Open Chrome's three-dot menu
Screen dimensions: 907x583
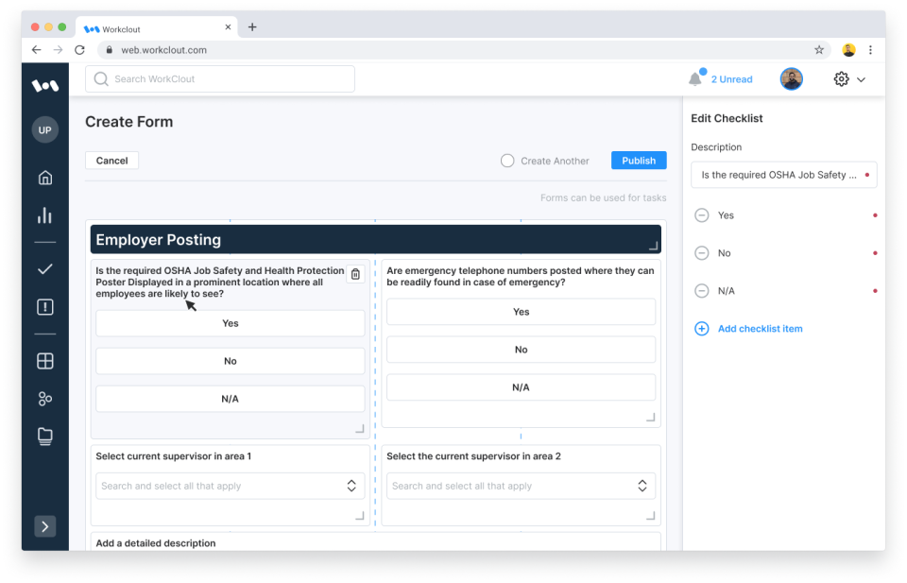(871, 49)
